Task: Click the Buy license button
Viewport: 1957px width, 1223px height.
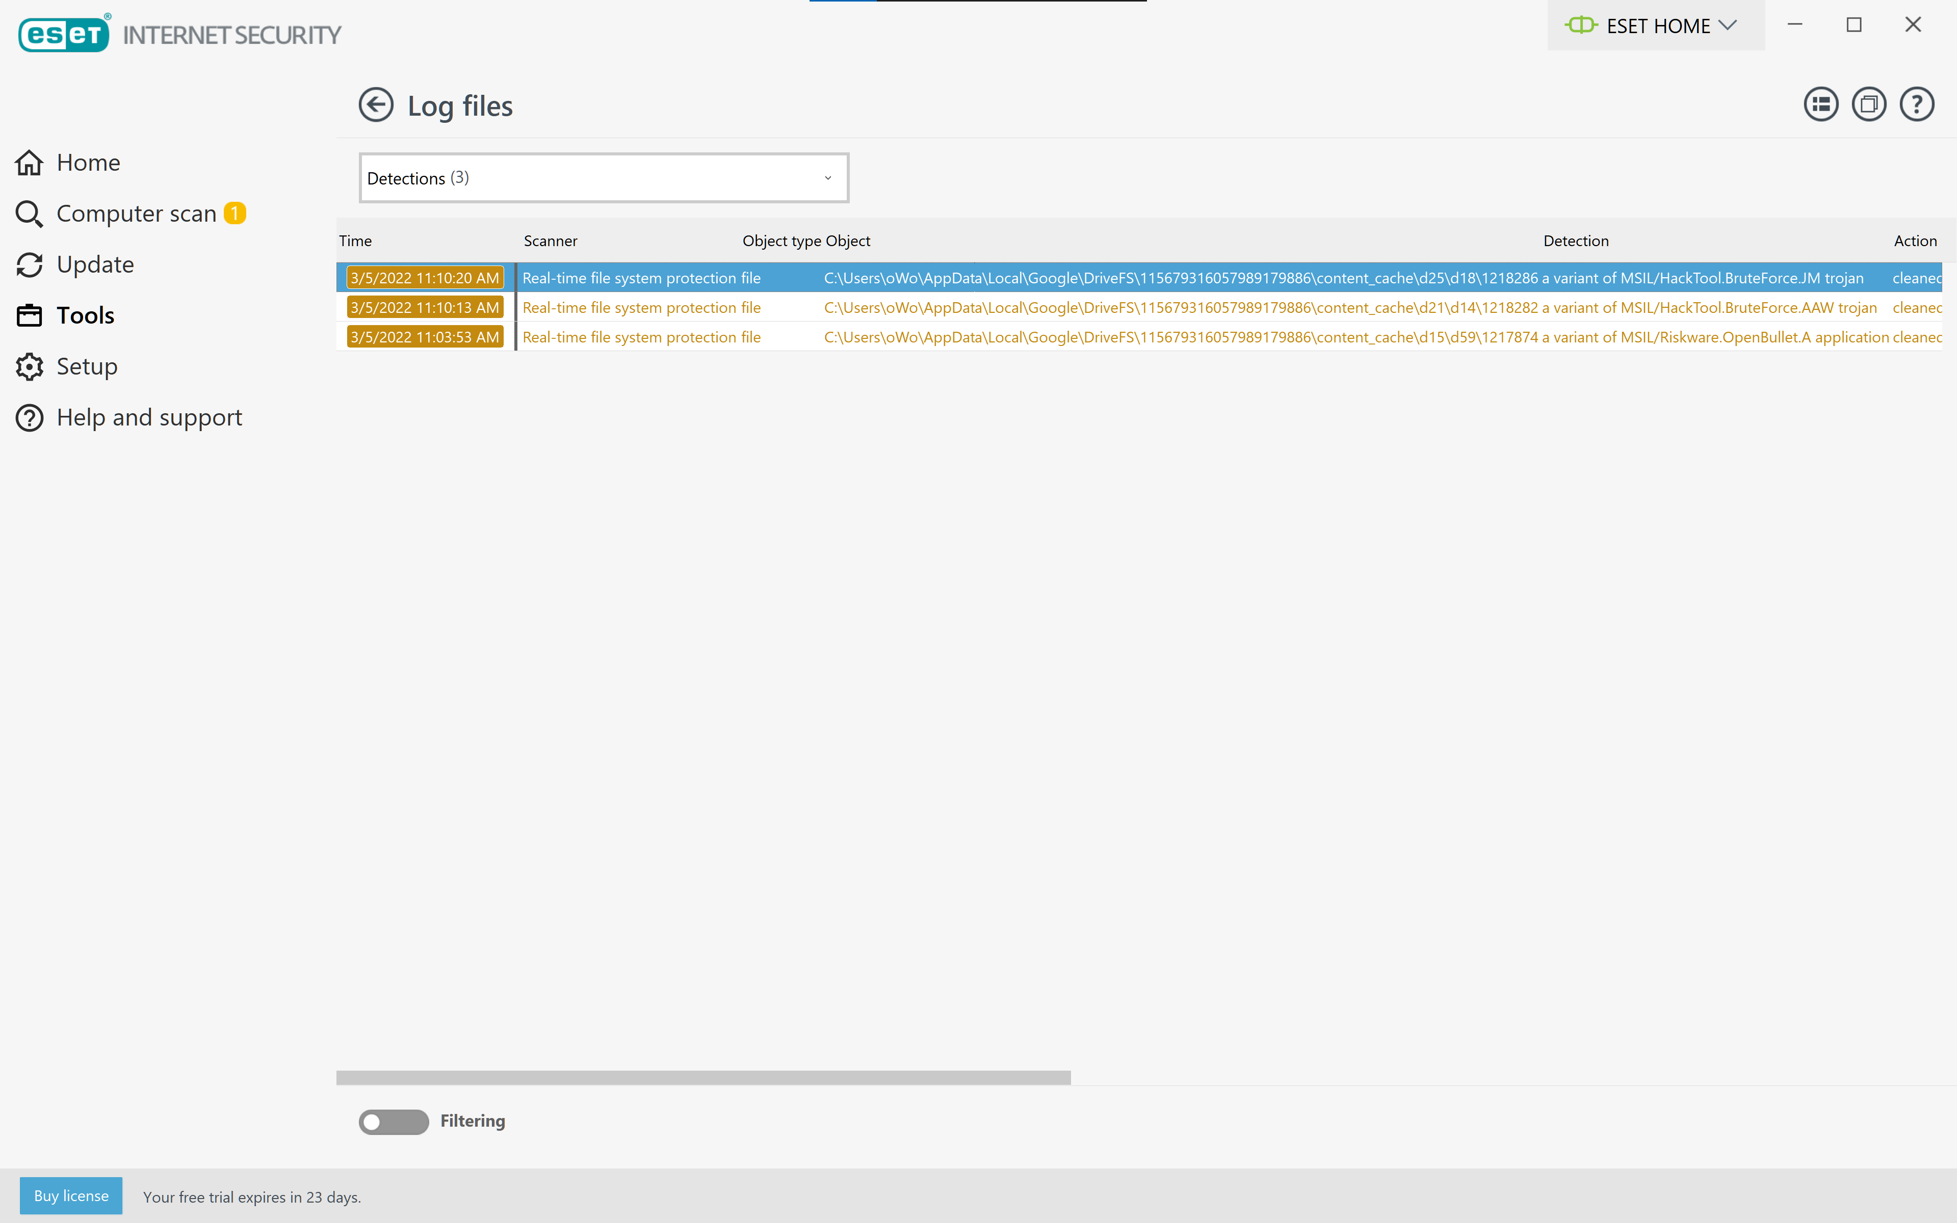Action: coord(70,1196)
